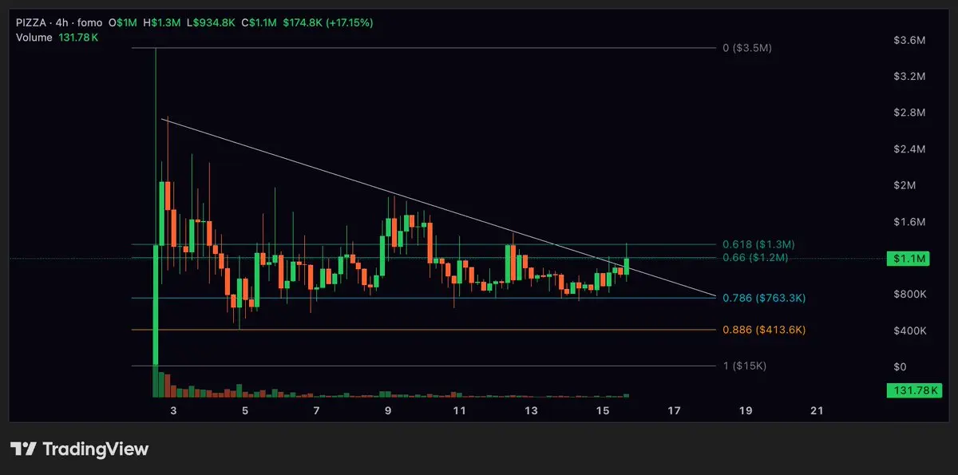This screenshot has height=475, width=958.
Task: Select the Fibonacci label 1 ($15K)
Action: coord(744,366)
